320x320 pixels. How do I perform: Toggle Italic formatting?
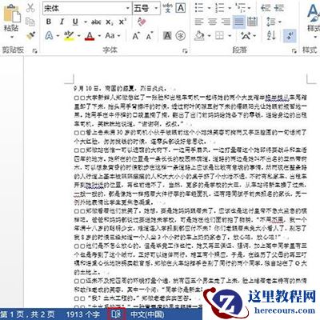62,22
